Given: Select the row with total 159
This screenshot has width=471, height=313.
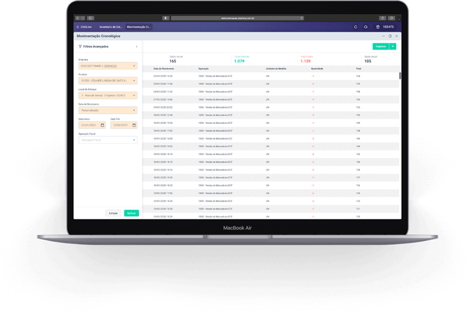Looking at the screenshot, I should [271, 84].
